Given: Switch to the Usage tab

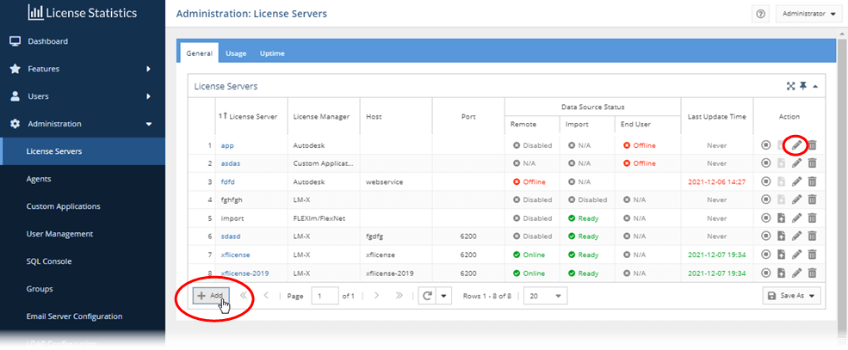Looking at the screenshot, I should [236, 53].
